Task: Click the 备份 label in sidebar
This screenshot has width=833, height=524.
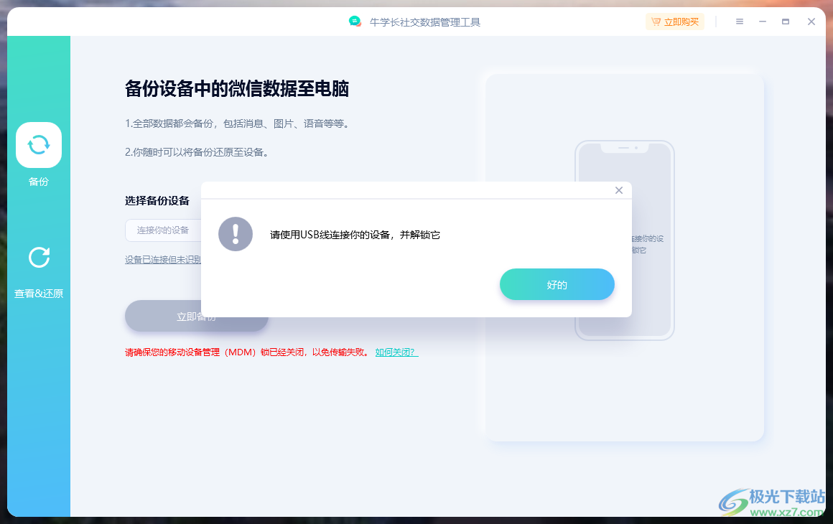Action: click(x=39, y=182)
